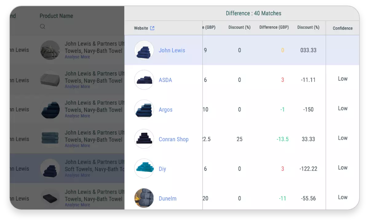
Task: Open the ASDA website link
Action: tap(165, 80)
